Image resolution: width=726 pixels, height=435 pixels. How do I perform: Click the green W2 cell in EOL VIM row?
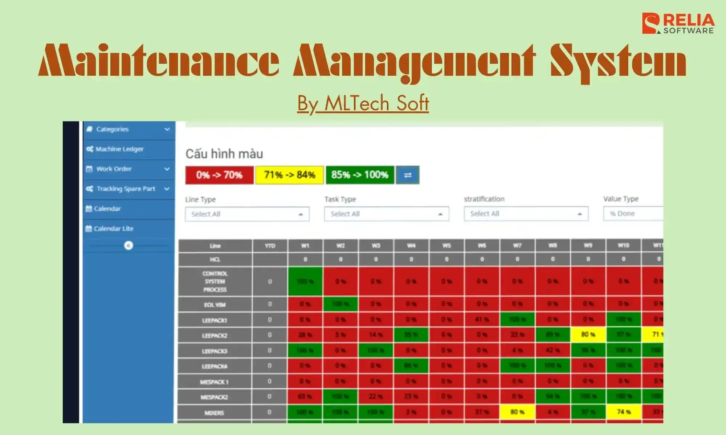[340, 304]
